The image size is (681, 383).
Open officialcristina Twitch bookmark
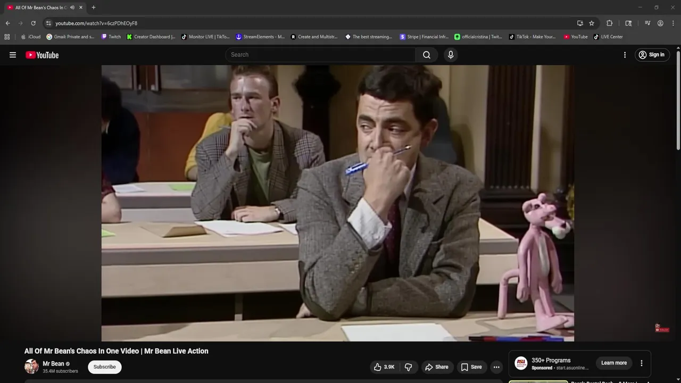point(478,37)
